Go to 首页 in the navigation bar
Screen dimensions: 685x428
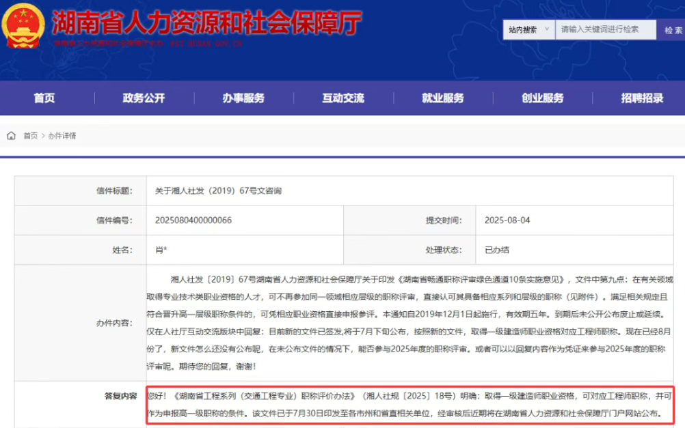44,98
